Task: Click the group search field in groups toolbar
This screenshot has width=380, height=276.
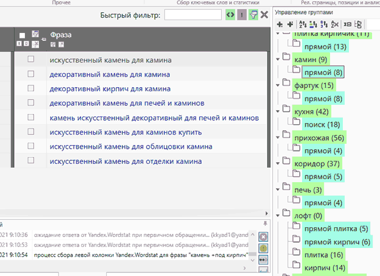Action: point(373,24)
